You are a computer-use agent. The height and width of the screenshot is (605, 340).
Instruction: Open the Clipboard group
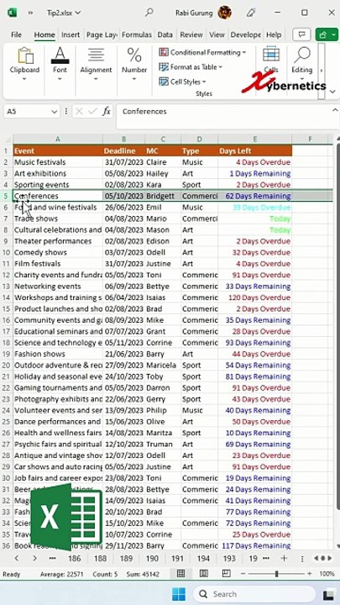point(24,64)
